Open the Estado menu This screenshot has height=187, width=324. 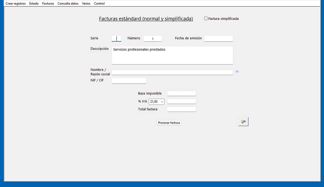pyautogui.click(x=34, y=3)
